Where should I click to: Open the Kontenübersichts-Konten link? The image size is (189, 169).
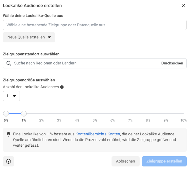[x=98, y=134]
